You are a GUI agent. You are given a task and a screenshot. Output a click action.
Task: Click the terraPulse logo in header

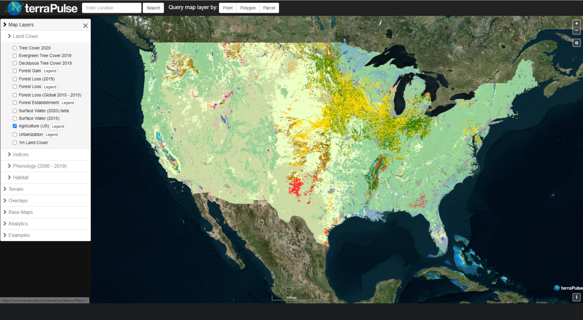pos(41,8)
